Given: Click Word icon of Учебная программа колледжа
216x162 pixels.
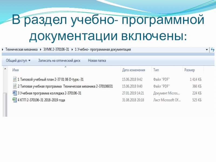Looking at the screenshot, I should coord(15,93).
